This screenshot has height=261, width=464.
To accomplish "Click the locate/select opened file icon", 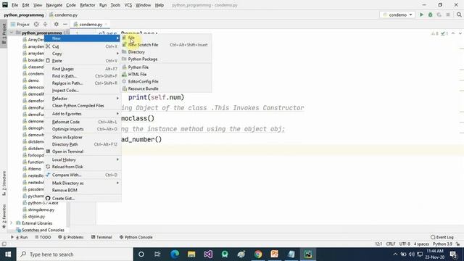I will point(36,24).
